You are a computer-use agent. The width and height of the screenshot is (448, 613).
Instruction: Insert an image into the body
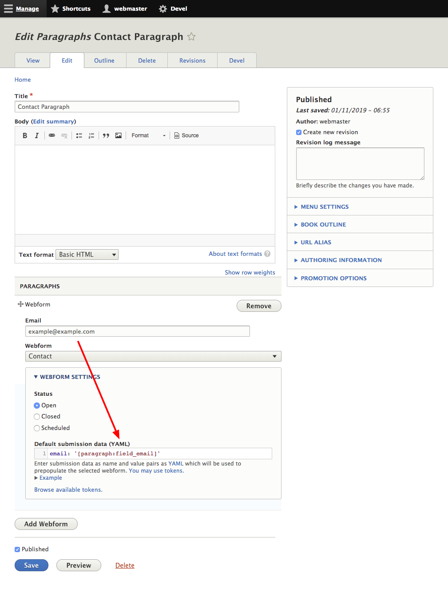119,135
